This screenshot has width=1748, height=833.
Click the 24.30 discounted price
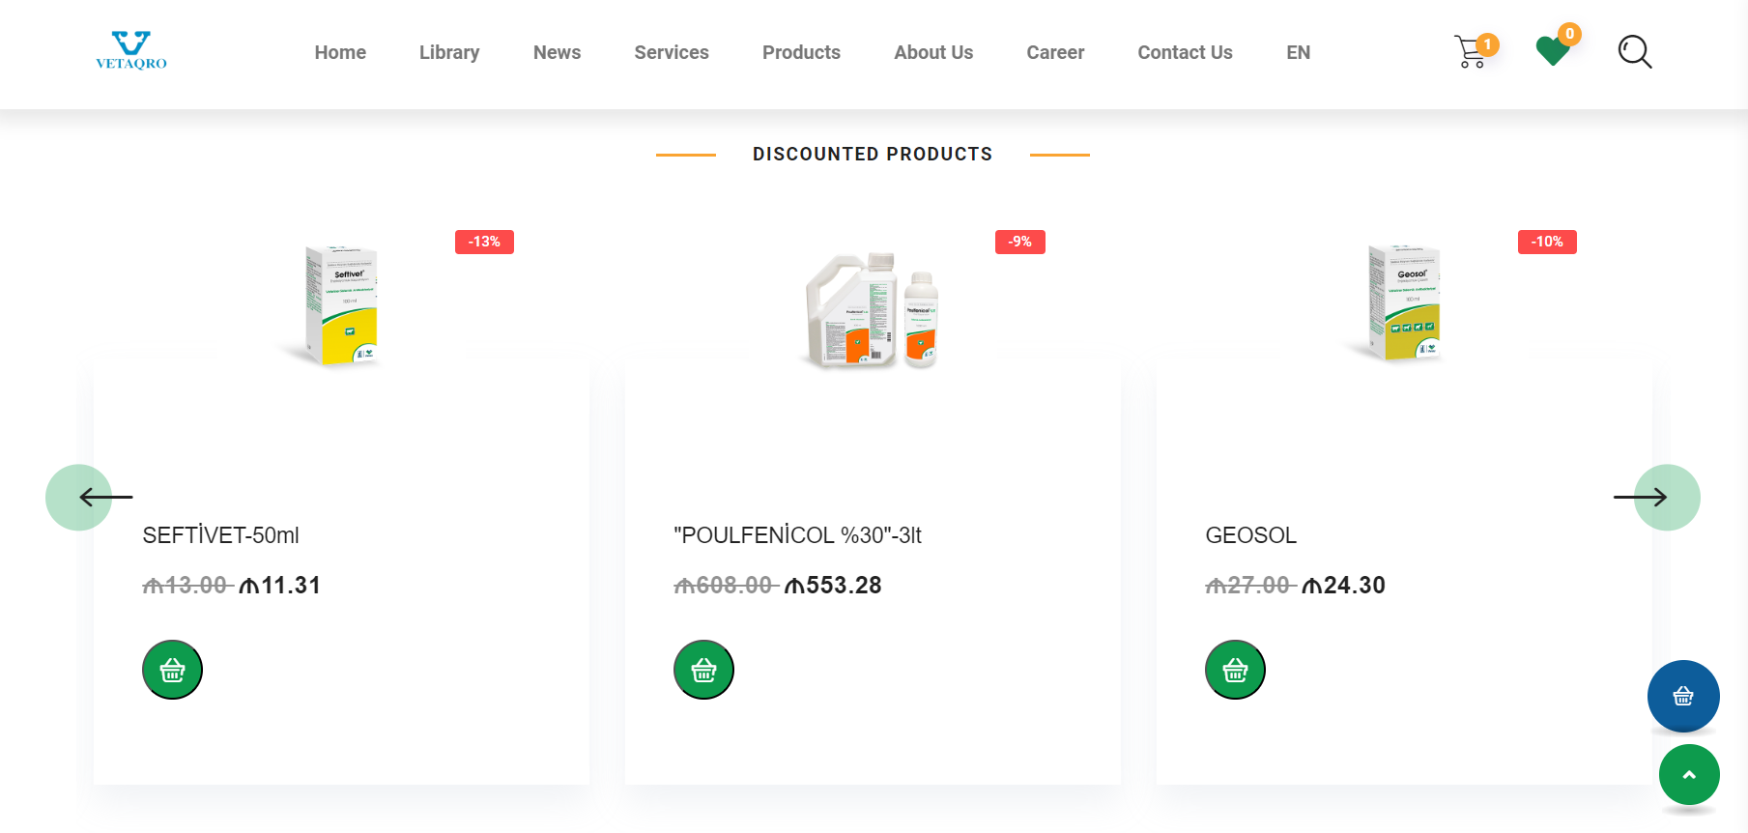click(x=1344, y=586)
